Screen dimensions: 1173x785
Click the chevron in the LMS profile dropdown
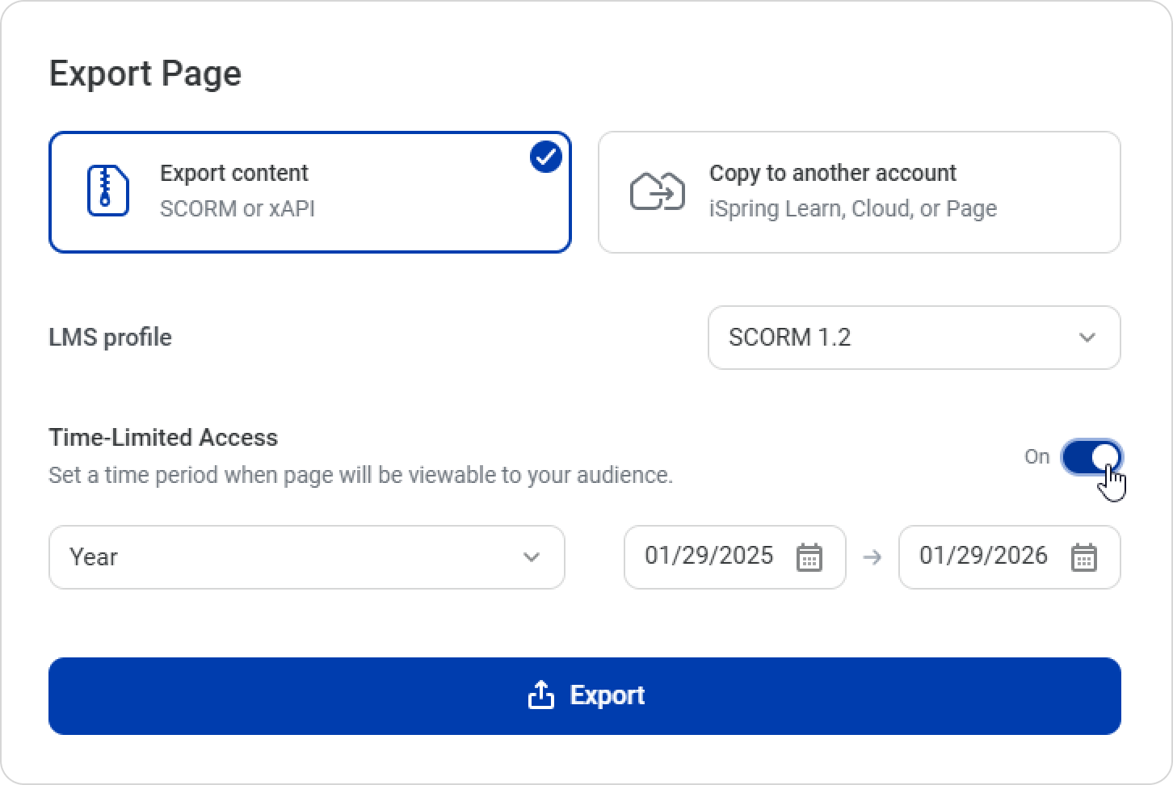click(x=1087, y=338)
